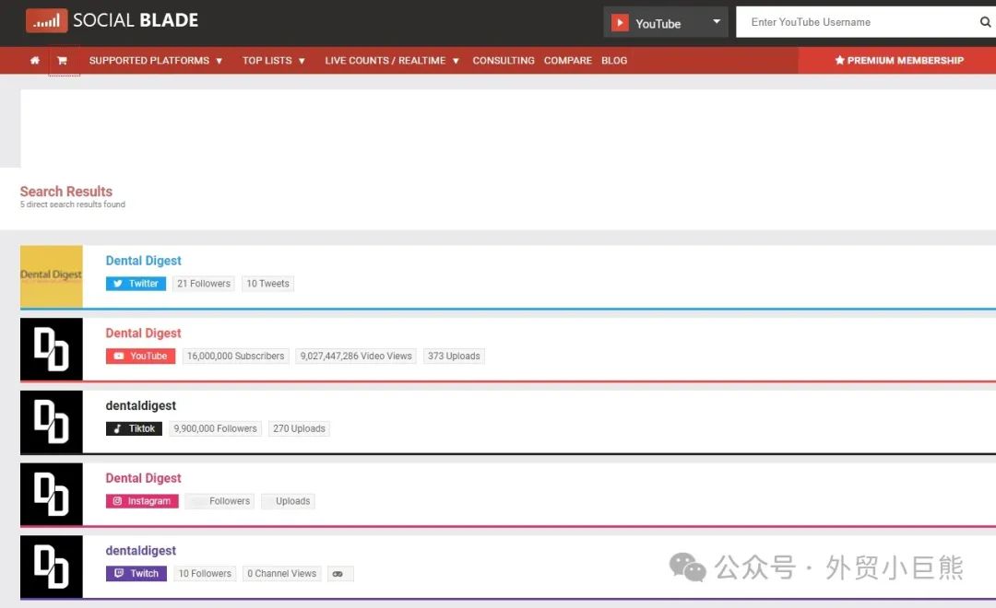
Task: Expand the Top Lists menu
Action: tap(274, 61)
